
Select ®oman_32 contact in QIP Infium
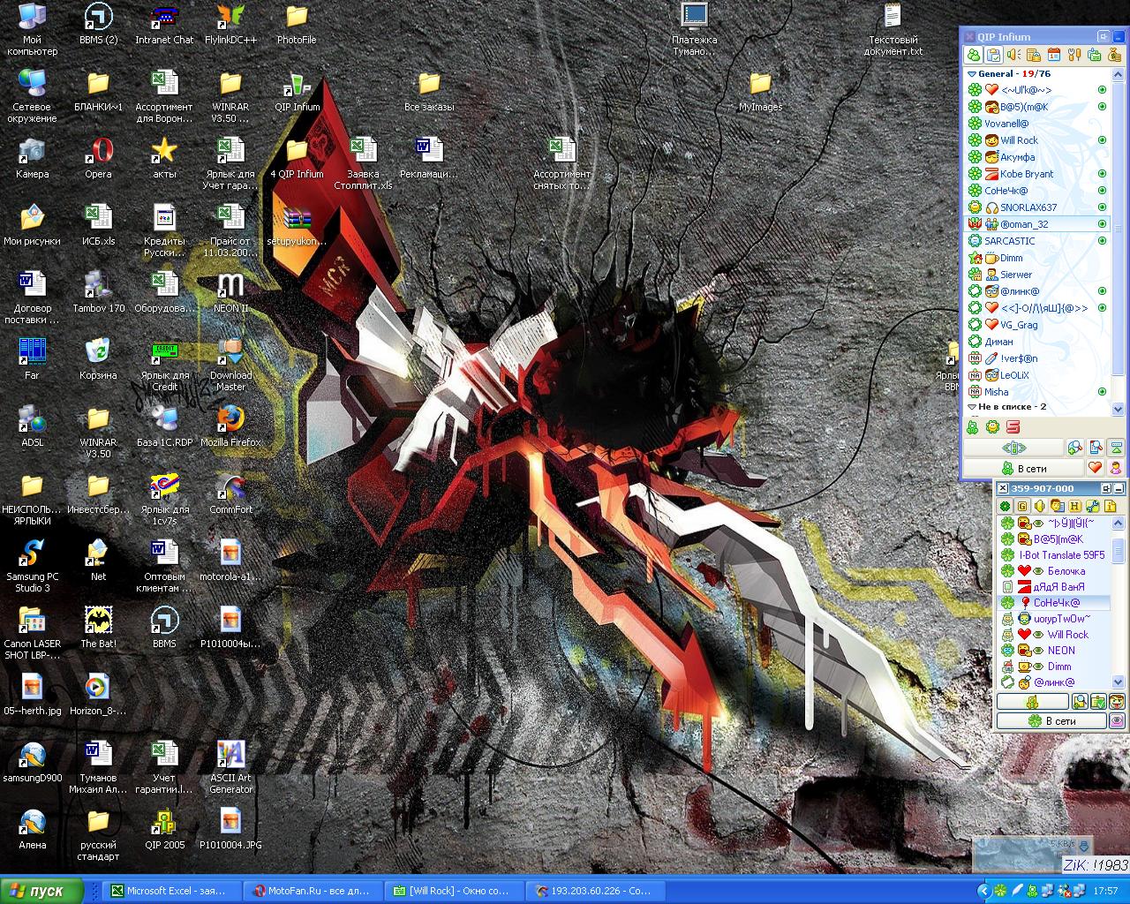1037,224
